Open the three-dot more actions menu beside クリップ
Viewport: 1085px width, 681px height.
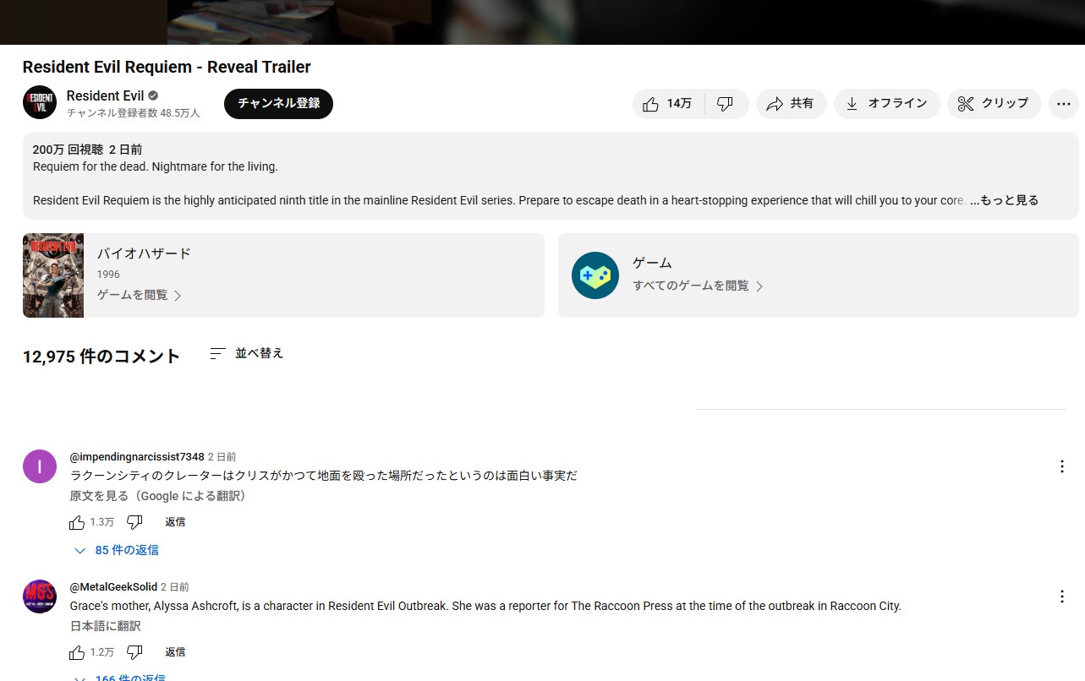tap(1063, 104)
